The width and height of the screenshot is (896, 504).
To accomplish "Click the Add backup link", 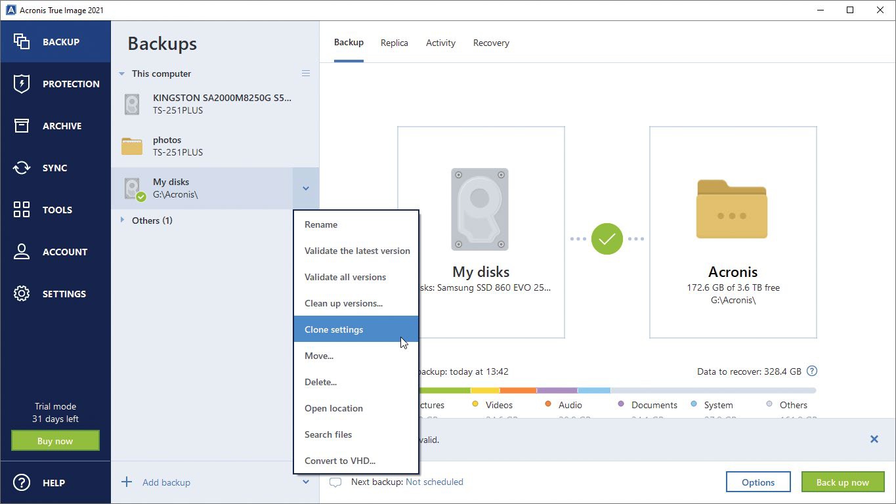I will pyautogui.click(x=166, y=482).
